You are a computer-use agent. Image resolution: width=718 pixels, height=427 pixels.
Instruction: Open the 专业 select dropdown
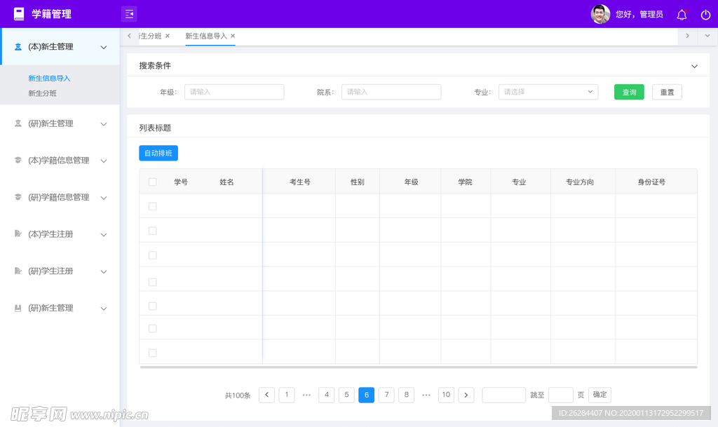click(x=548, y=92)
